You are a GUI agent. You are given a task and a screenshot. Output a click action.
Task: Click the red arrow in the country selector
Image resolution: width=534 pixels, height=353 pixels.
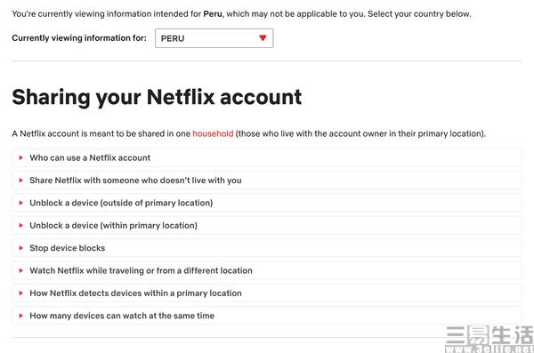[263, 37]
